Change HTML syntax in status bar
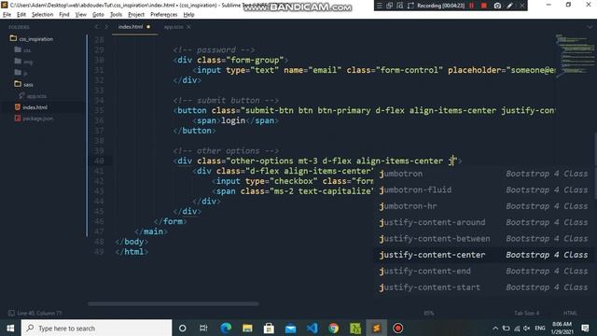 570,314
